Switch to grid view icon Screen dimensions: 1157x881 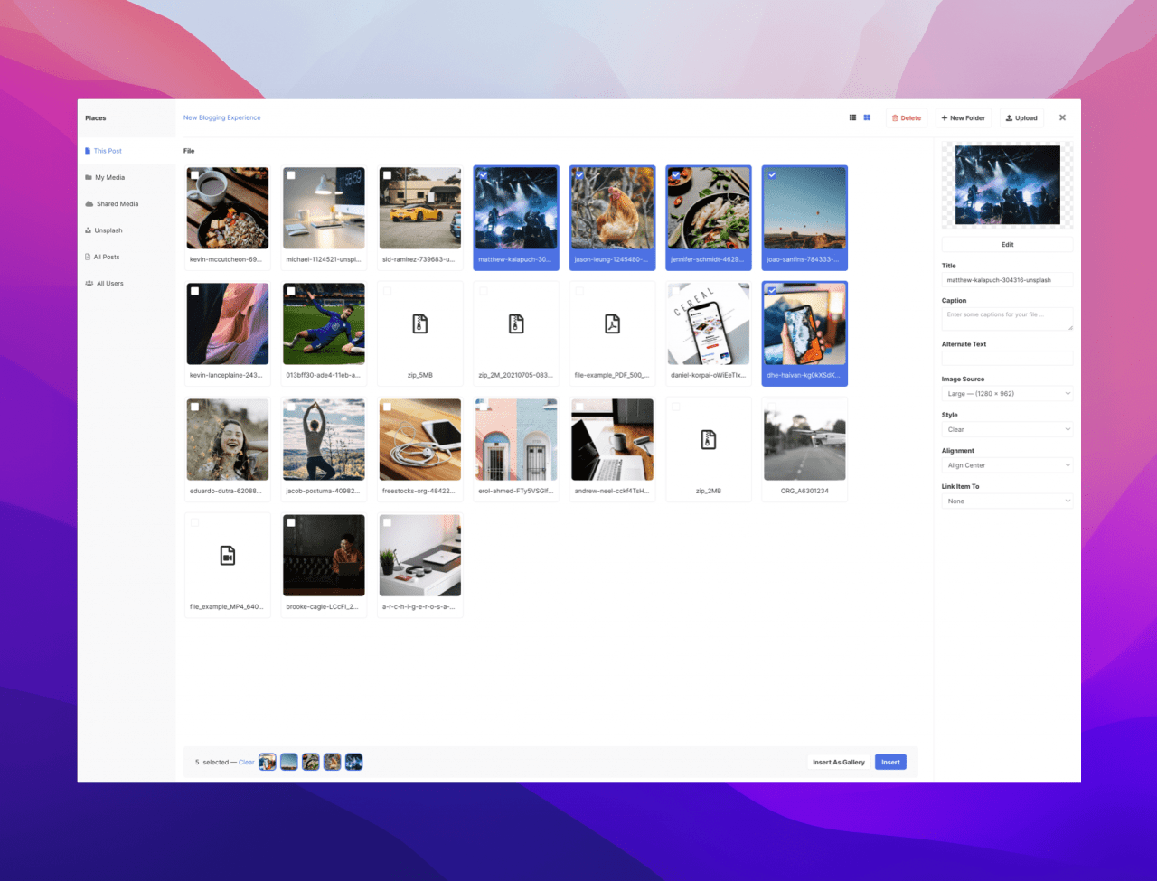(x=867, y=117)
